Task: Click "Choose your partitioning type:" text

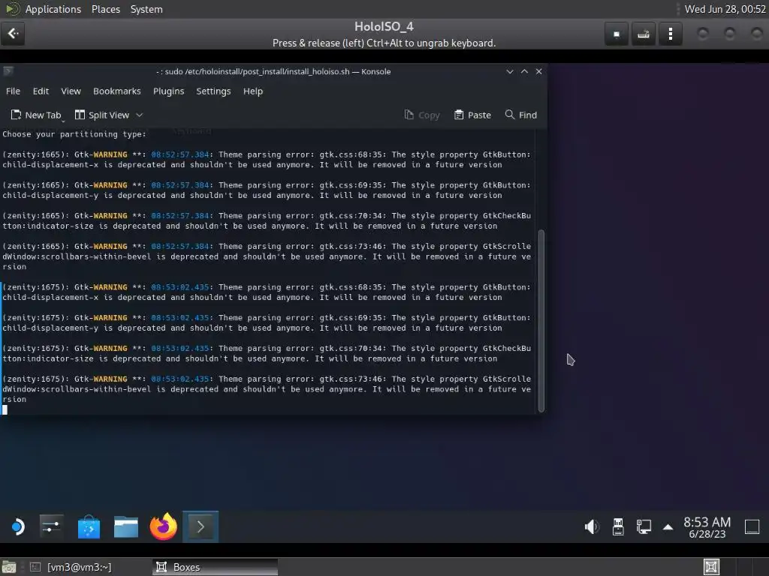Action: coord(74,134)
